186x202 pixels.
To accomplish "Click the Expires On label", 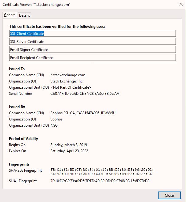I will pos(18,151).
